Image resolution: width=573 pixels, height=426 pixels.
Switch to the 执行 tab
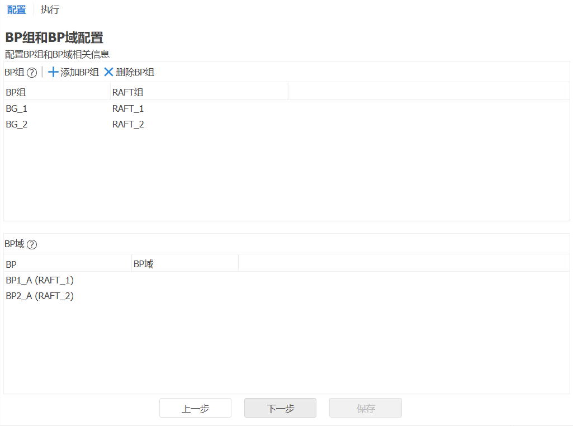50,10
